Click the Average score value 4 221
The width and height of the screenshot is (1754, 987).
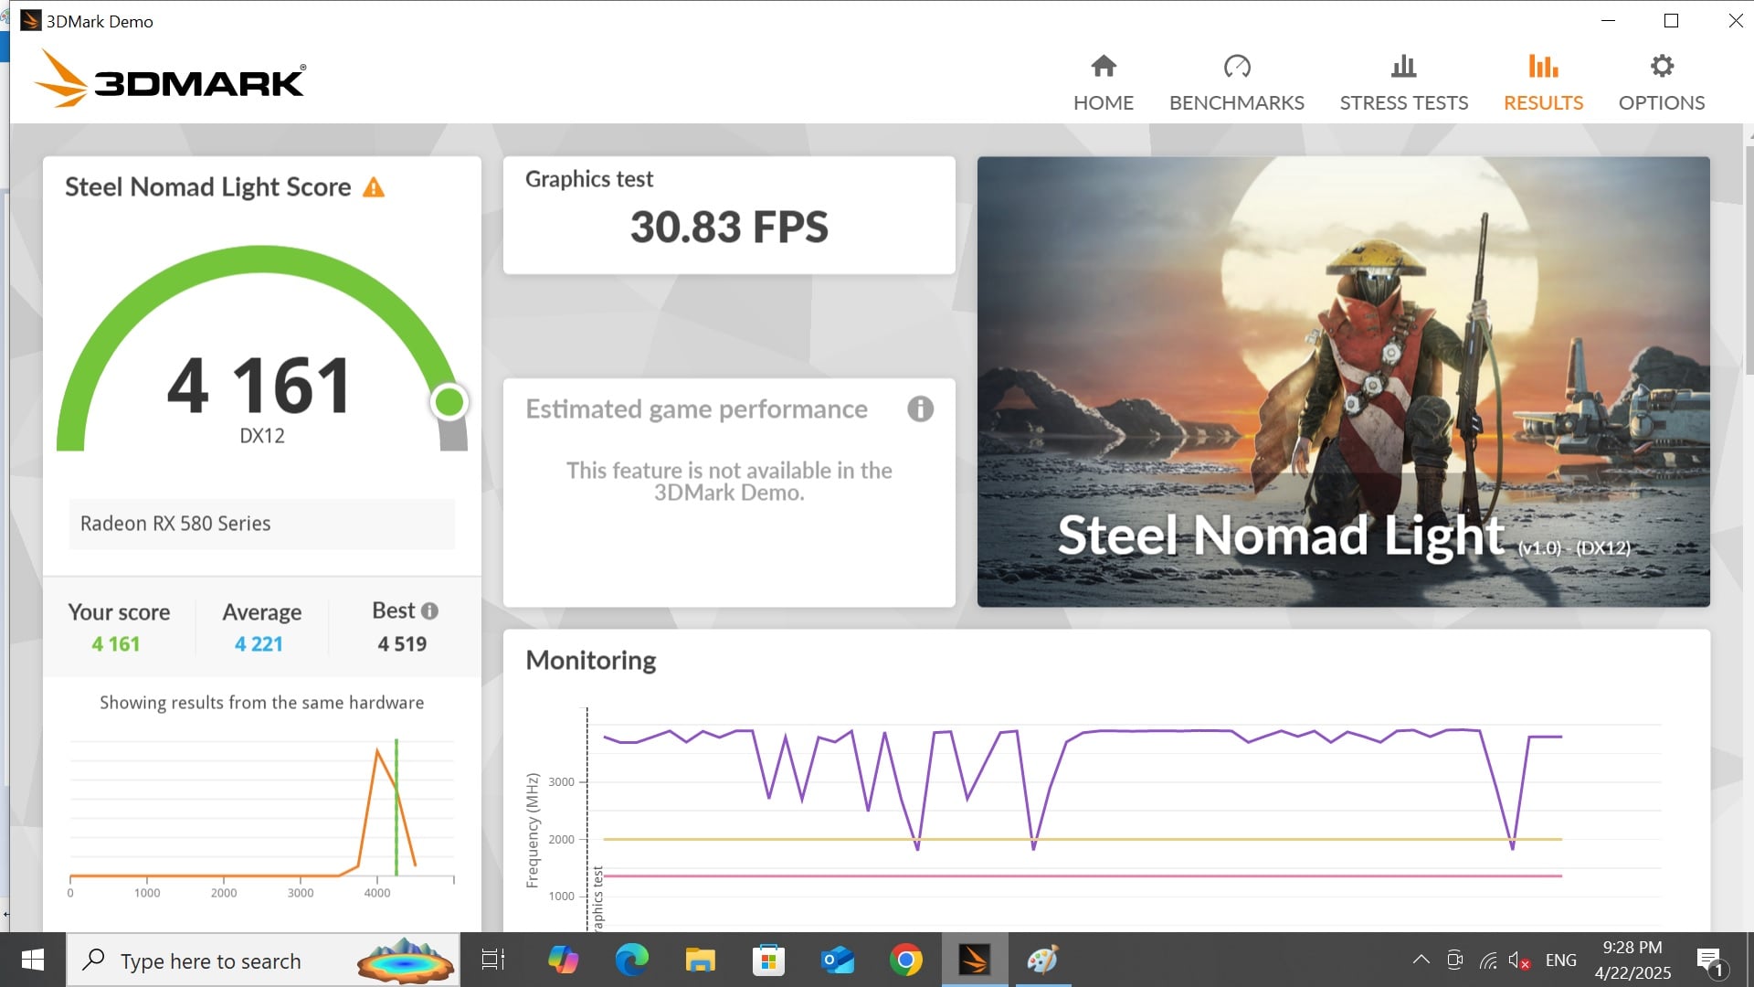point(259,644)
